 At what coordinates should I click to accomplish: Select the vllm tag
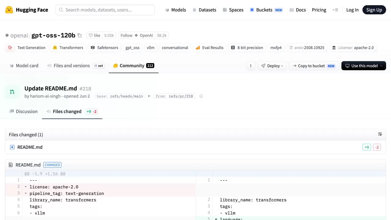pyautogui.click(x=151, y=48)
